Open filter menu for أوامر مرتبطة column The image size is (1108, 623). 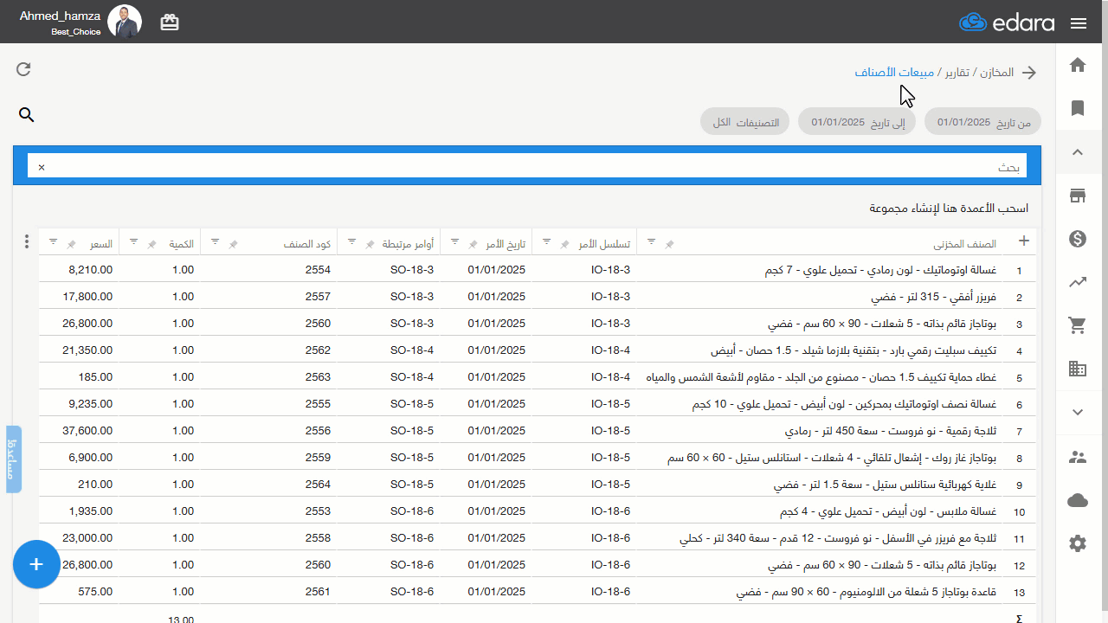pyautogui.click(x=351, y=241)
